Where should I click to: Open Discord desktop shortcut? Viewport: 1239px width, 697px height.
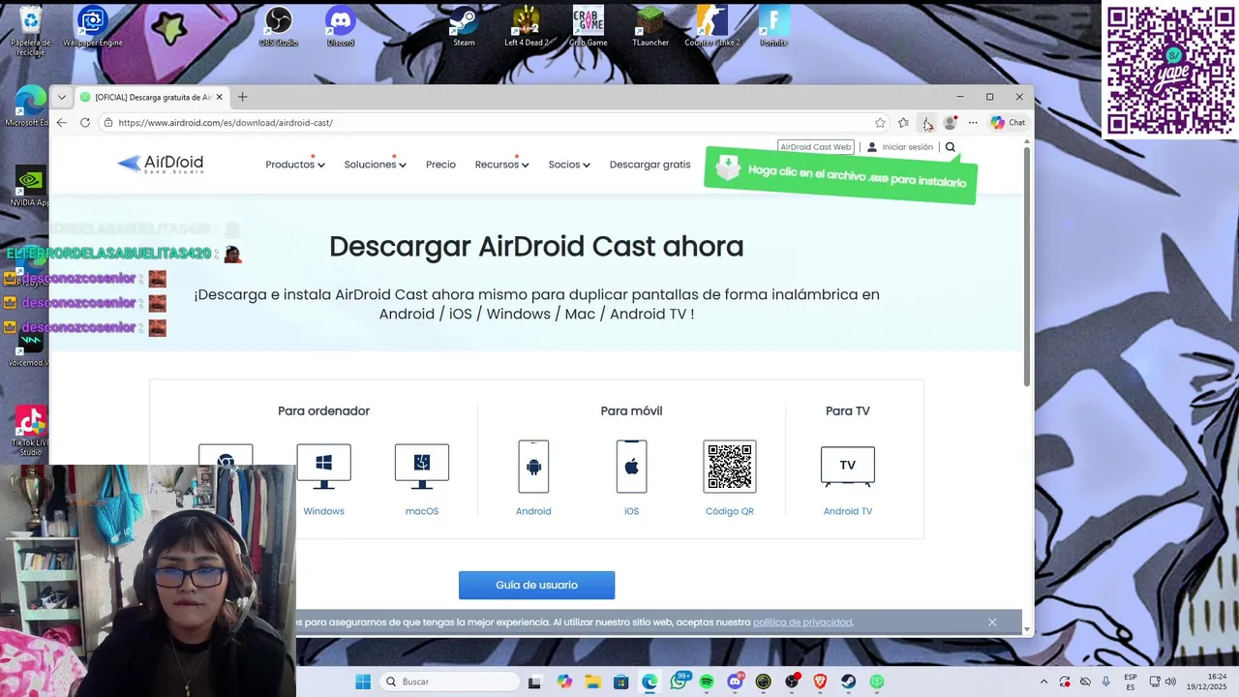tap(341, 26)
